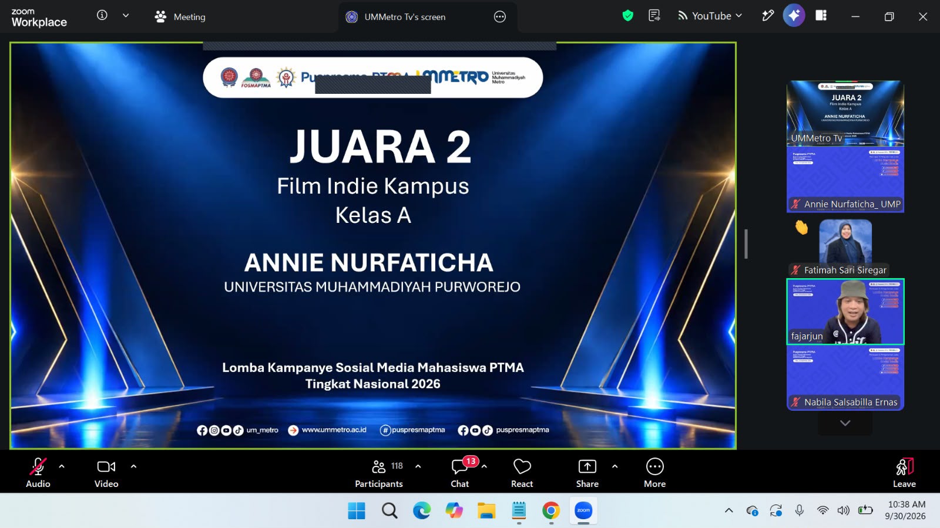Click the annotate pen icon
The height and width of the screenshot is (528, 940).
pos(768,16)
